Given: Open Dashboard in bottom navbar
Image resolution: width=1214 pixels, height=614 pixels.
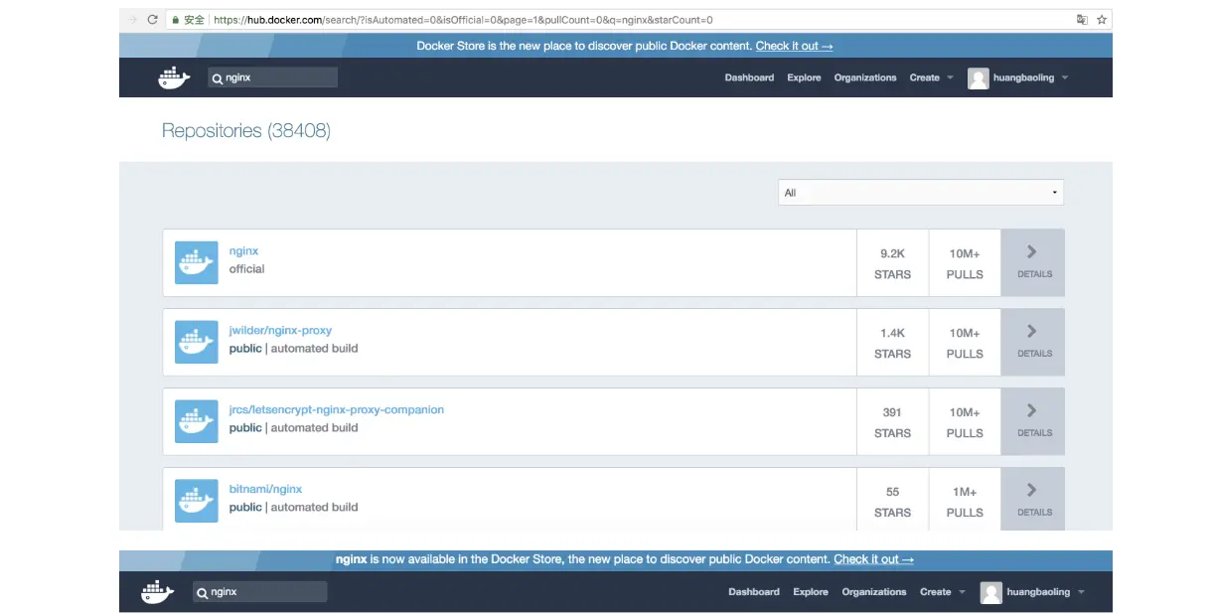Looking at the screenshot, I should tap(754, 592).
